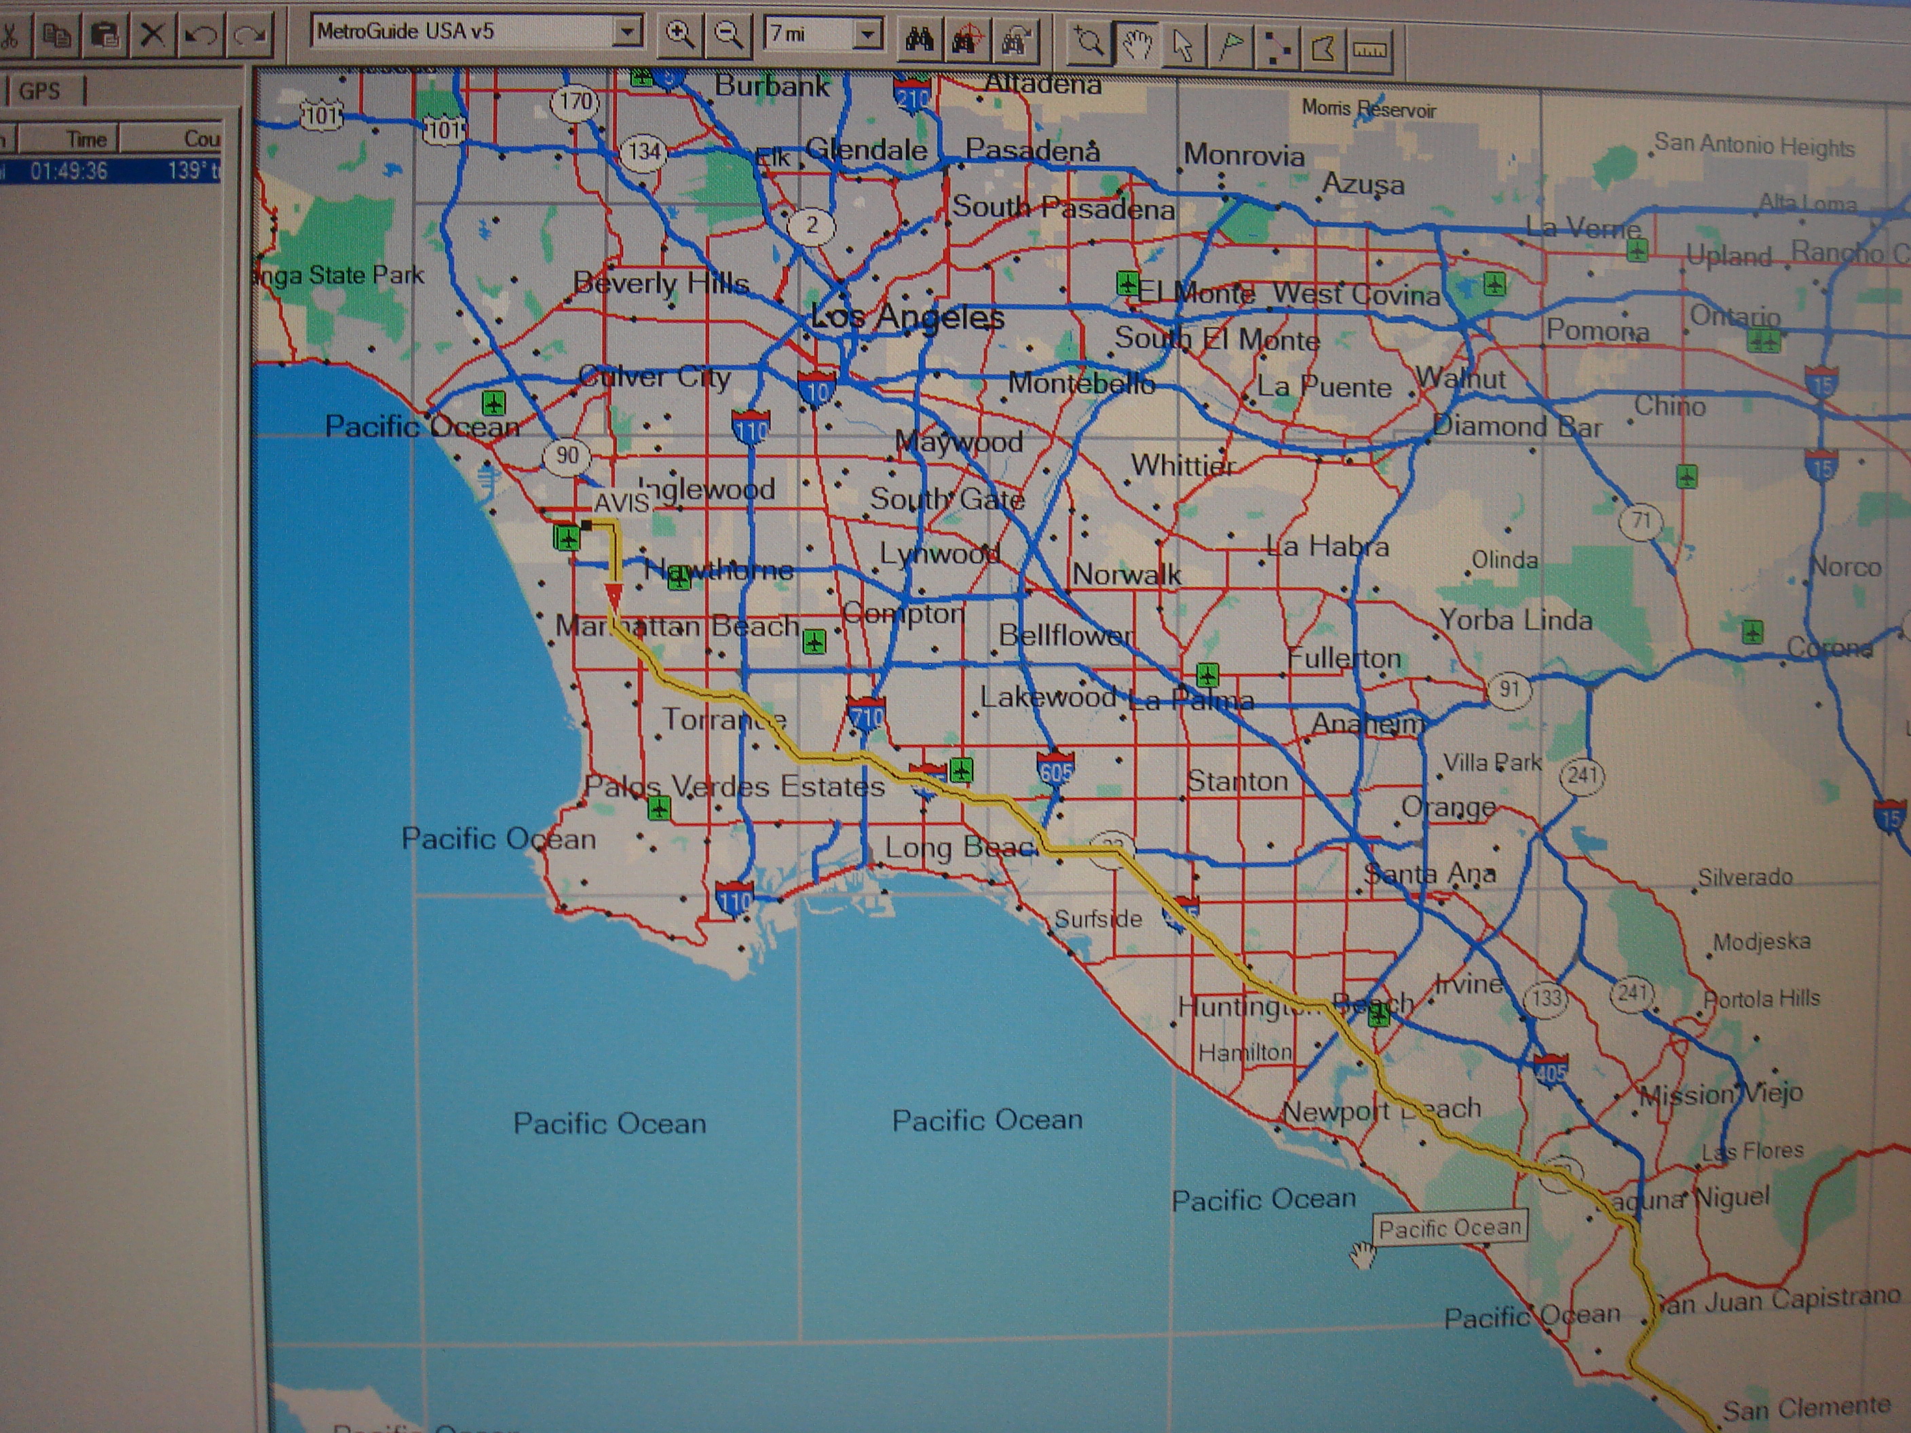The height and width of the screenshot is (1433, 1911).
Task: Click the Delete X toolbar icon
Action: 153,35
